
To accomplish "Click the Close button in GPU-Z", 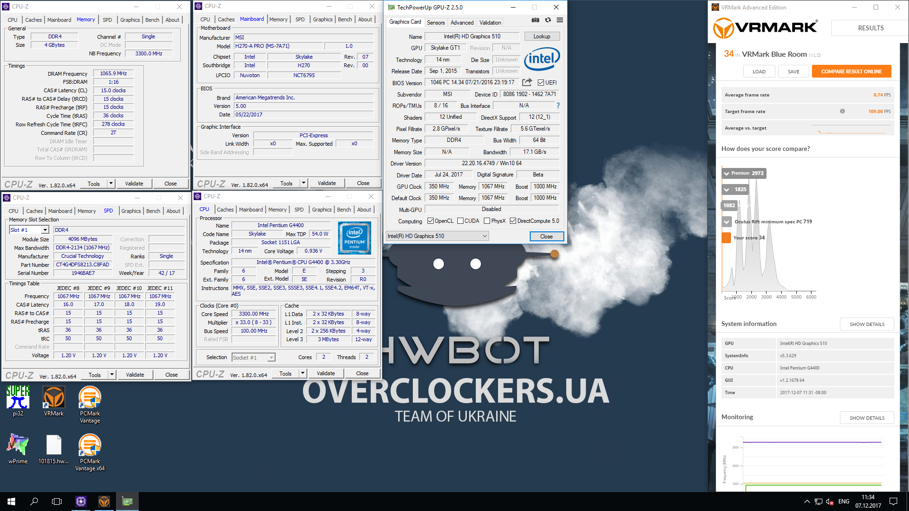I will click(x=546, y=236).
